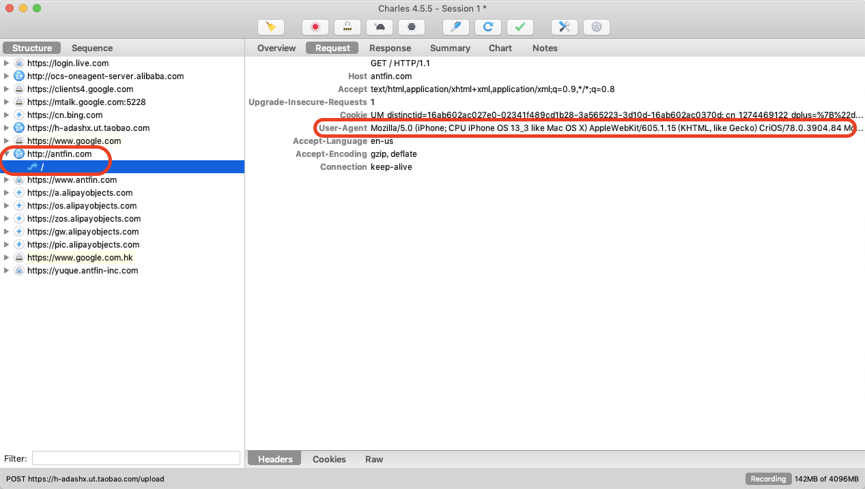Click the host icon beside https://www.google.com.hk
Image resolution: width=865 pixels, height=489 pixels.
[x=19, y=258]
